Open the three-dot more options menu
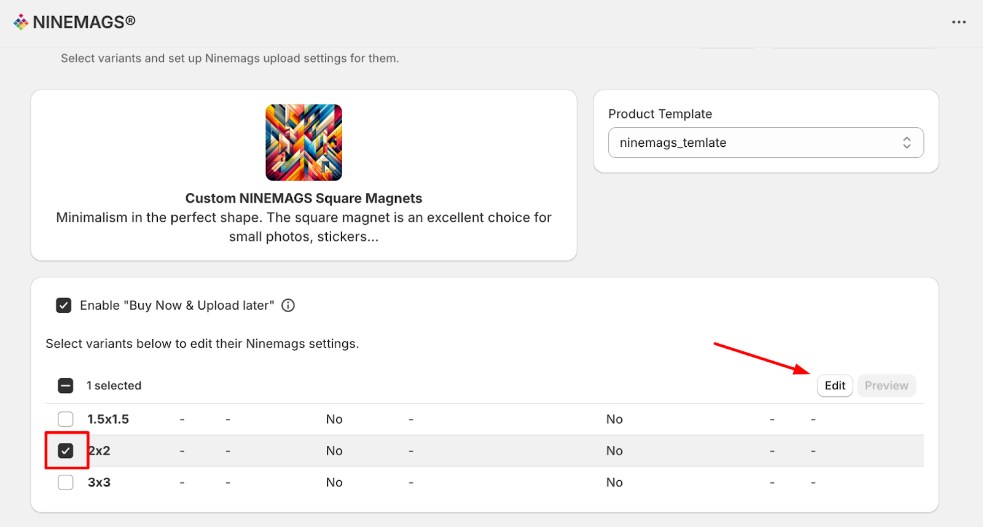The width and height of the screenshot is (983, 527). [x=958, y=22]
